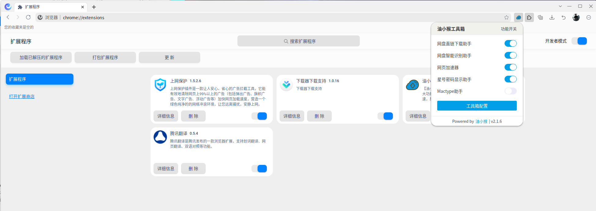Click the 下载器下载支持 extension icon
Viewport: 596px width, 211px height.
click(x=286, y=85)
